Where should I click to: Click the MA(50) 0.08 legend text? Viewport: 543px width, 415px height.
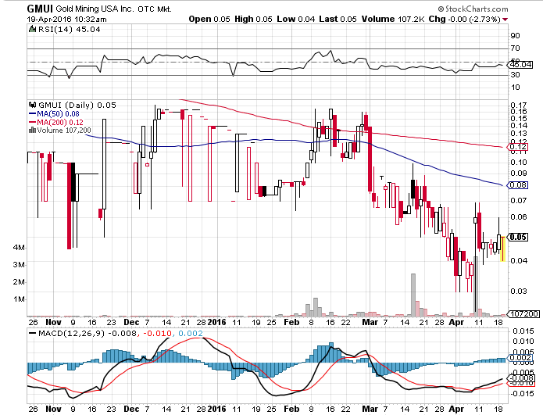tap(58, 113)
